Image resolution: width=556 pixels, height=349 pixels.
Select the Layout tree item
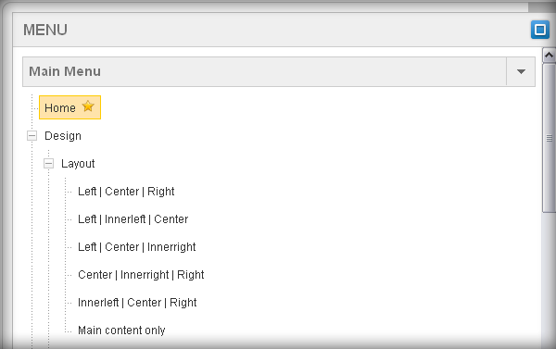point(78,164)
